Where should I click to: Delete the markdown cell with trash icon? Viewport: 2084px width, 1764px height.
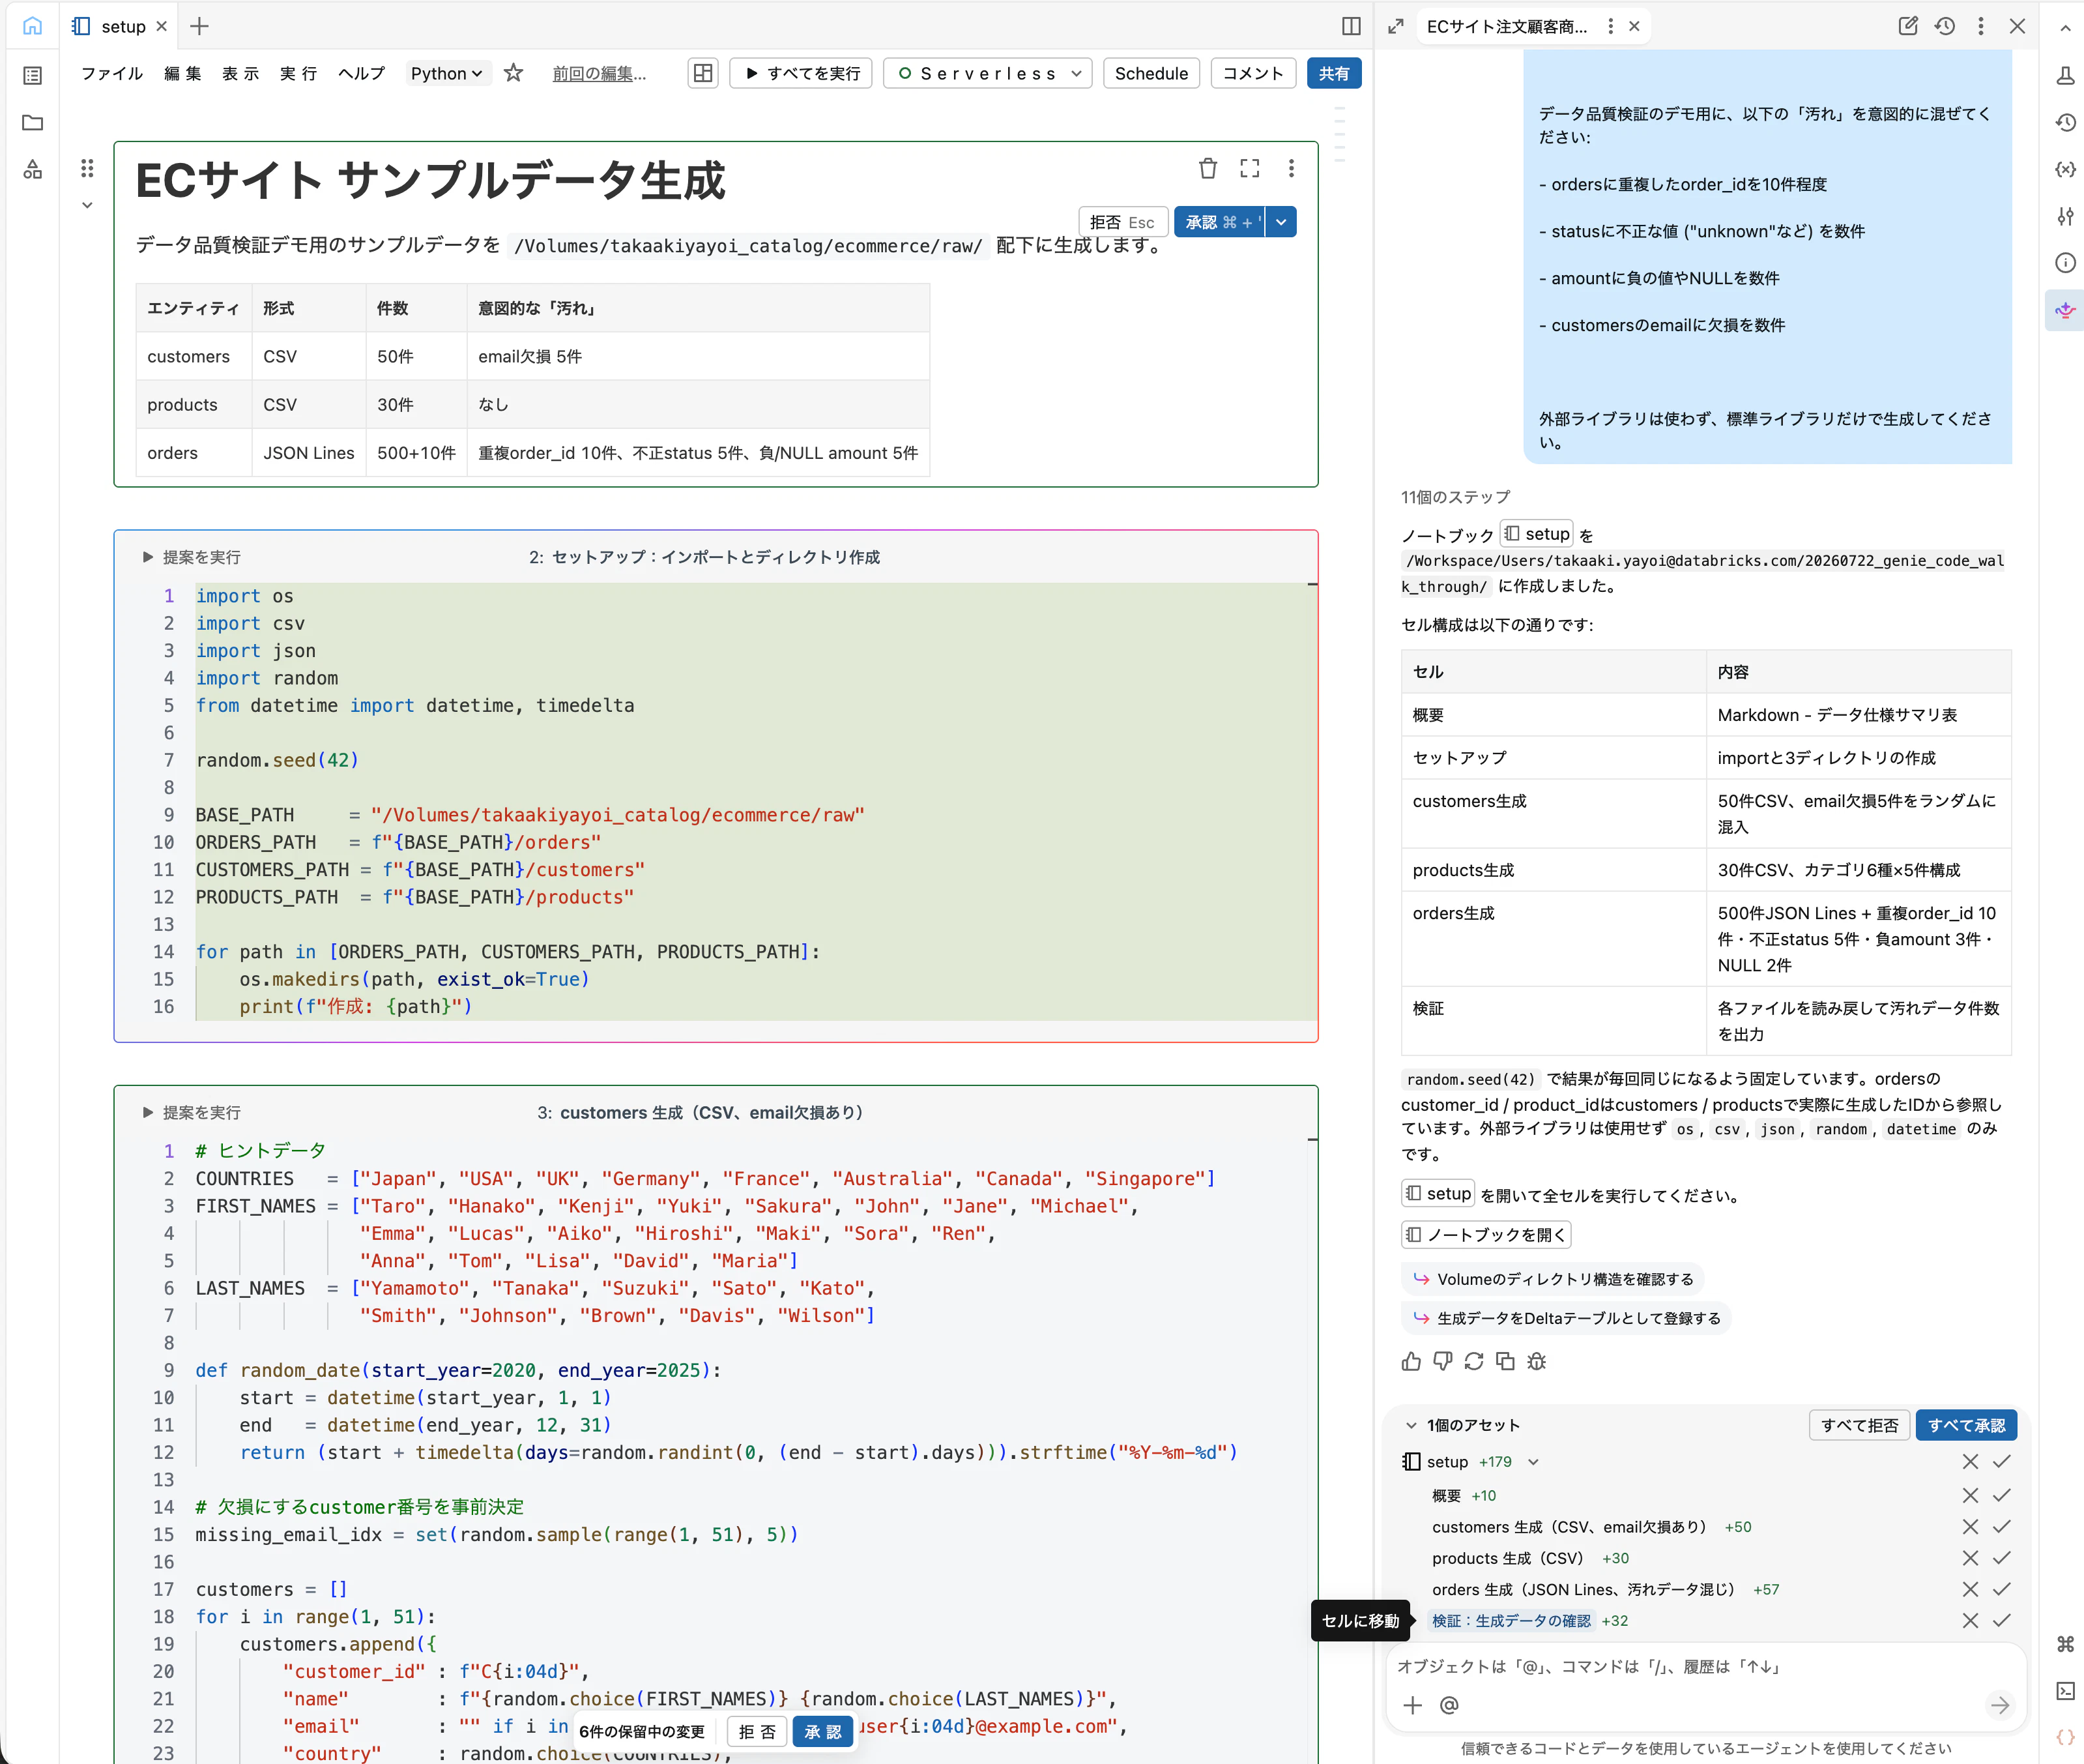(x=1208, y=168)
